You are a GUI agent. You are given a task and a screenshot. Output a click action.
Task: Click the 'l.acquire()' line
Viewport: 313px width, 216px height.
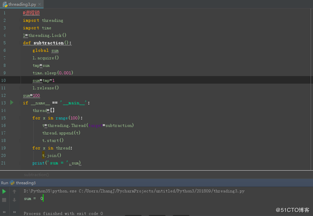pyautogui.click(x=45, y=58)
